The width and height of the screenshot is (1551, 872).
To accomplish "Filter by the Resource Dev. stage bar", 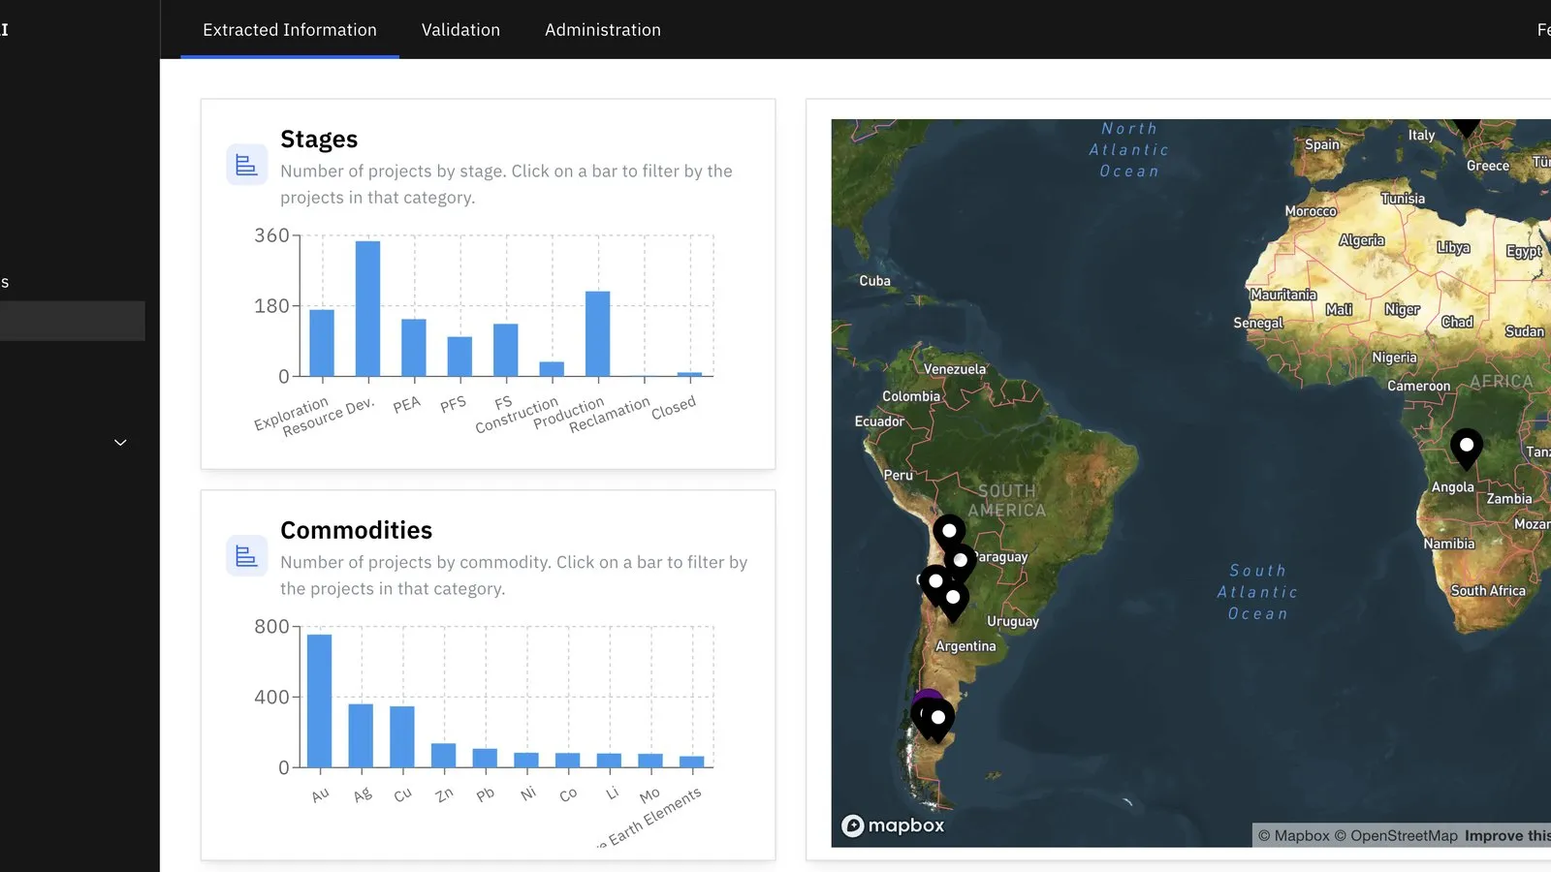I will point(367,308).
